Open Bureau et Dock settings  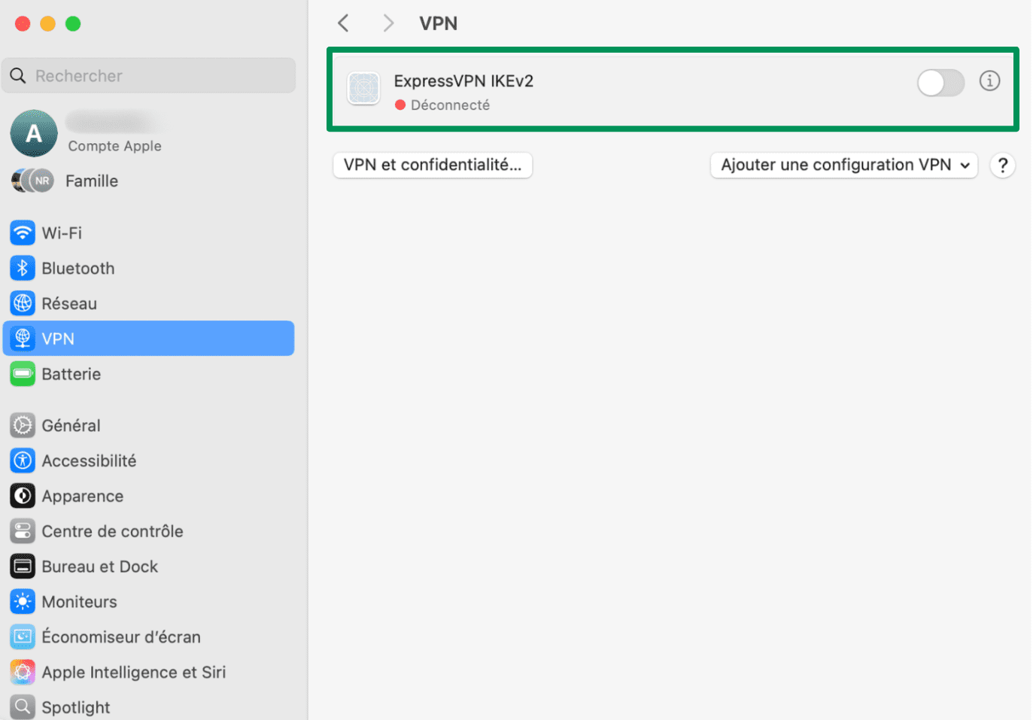[100, 566]
